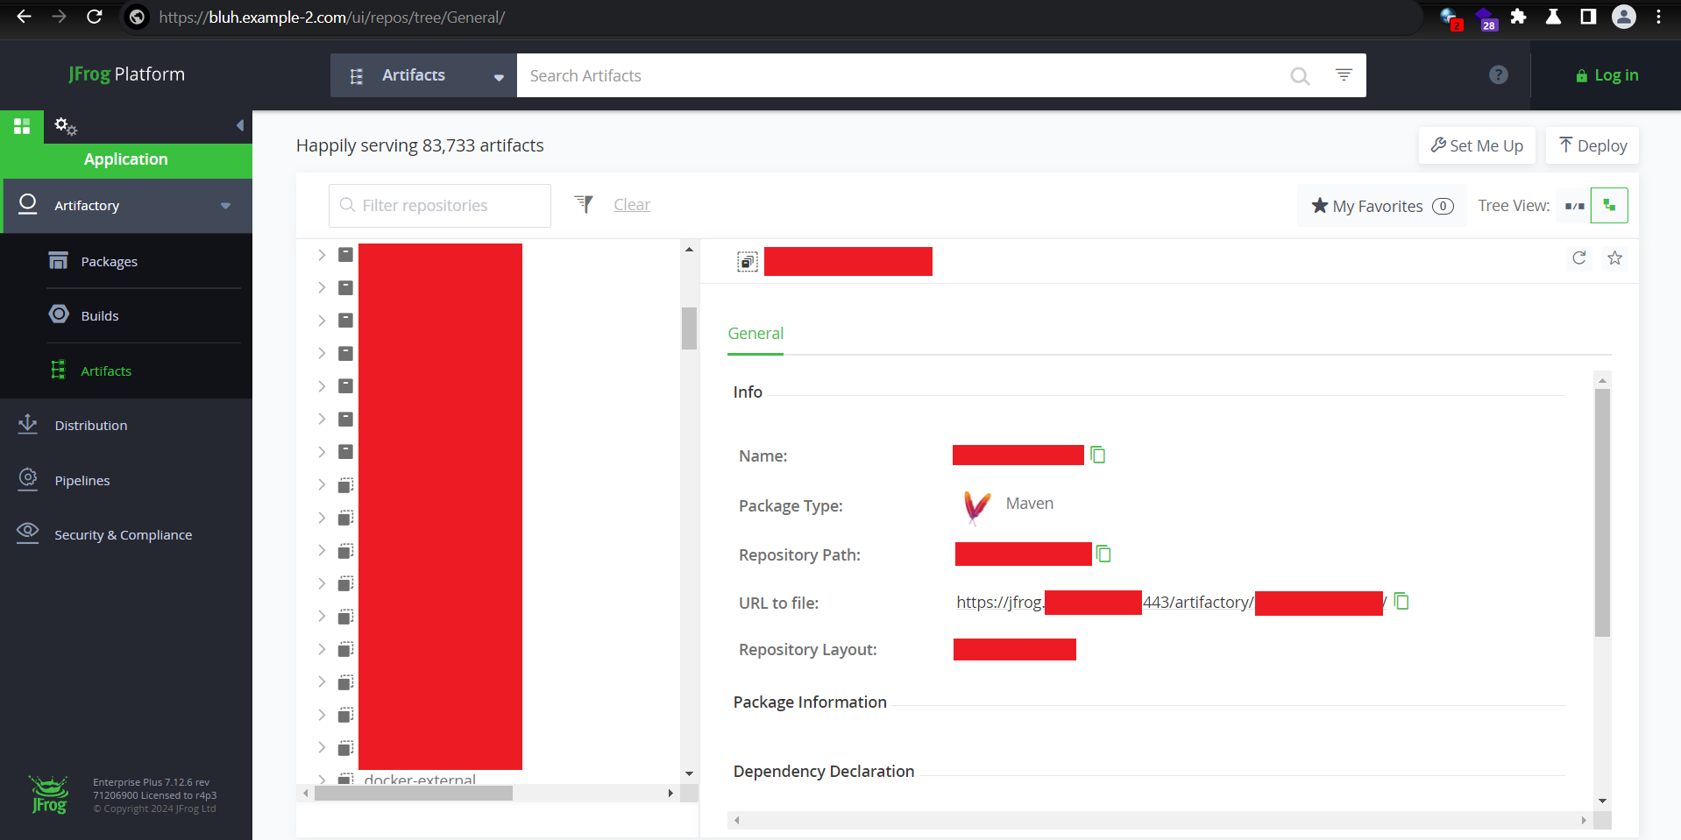Open the advanced search filter icon
1681x840 pixels.
coord(1343,75)
